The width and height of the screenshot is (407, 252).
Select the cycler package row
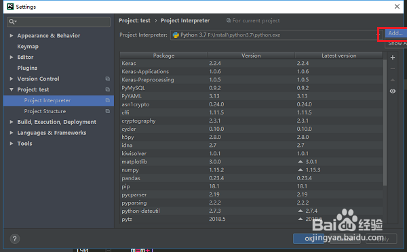251,129
